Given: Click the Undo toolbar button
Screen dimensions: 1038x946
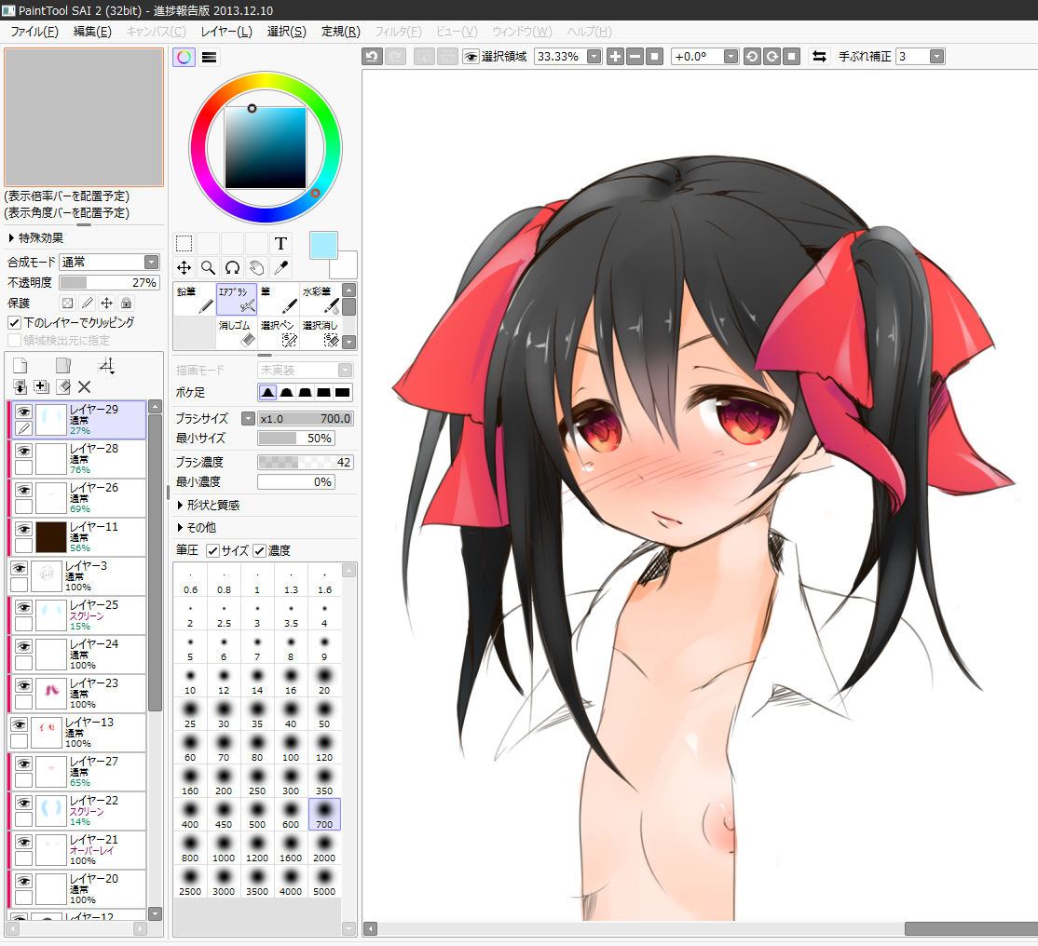Looking at the screenshot, I should (372, 56).
